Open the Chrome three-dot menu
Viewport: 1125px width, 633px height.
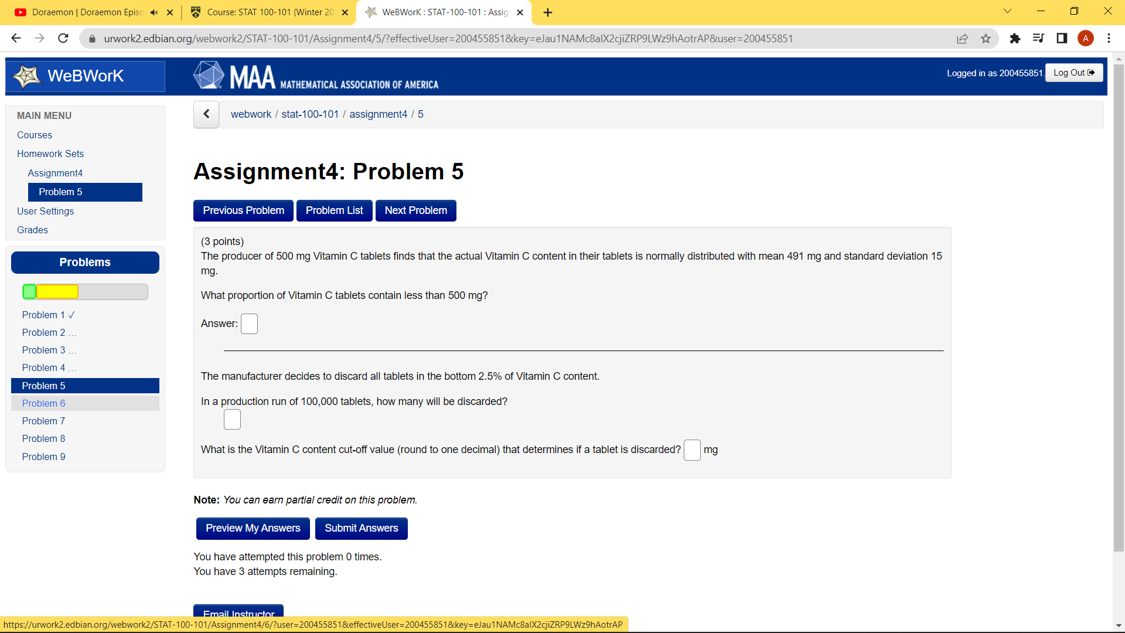click(1109, 38)
